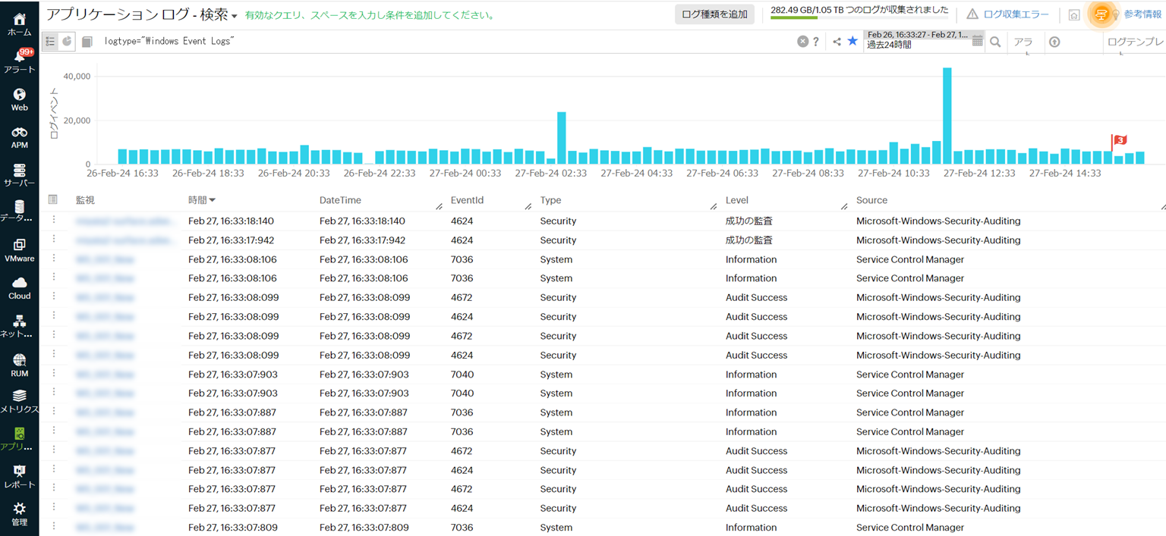Click the query help question mark icon
Screen dimensions: 1166x536
point(816,42)
